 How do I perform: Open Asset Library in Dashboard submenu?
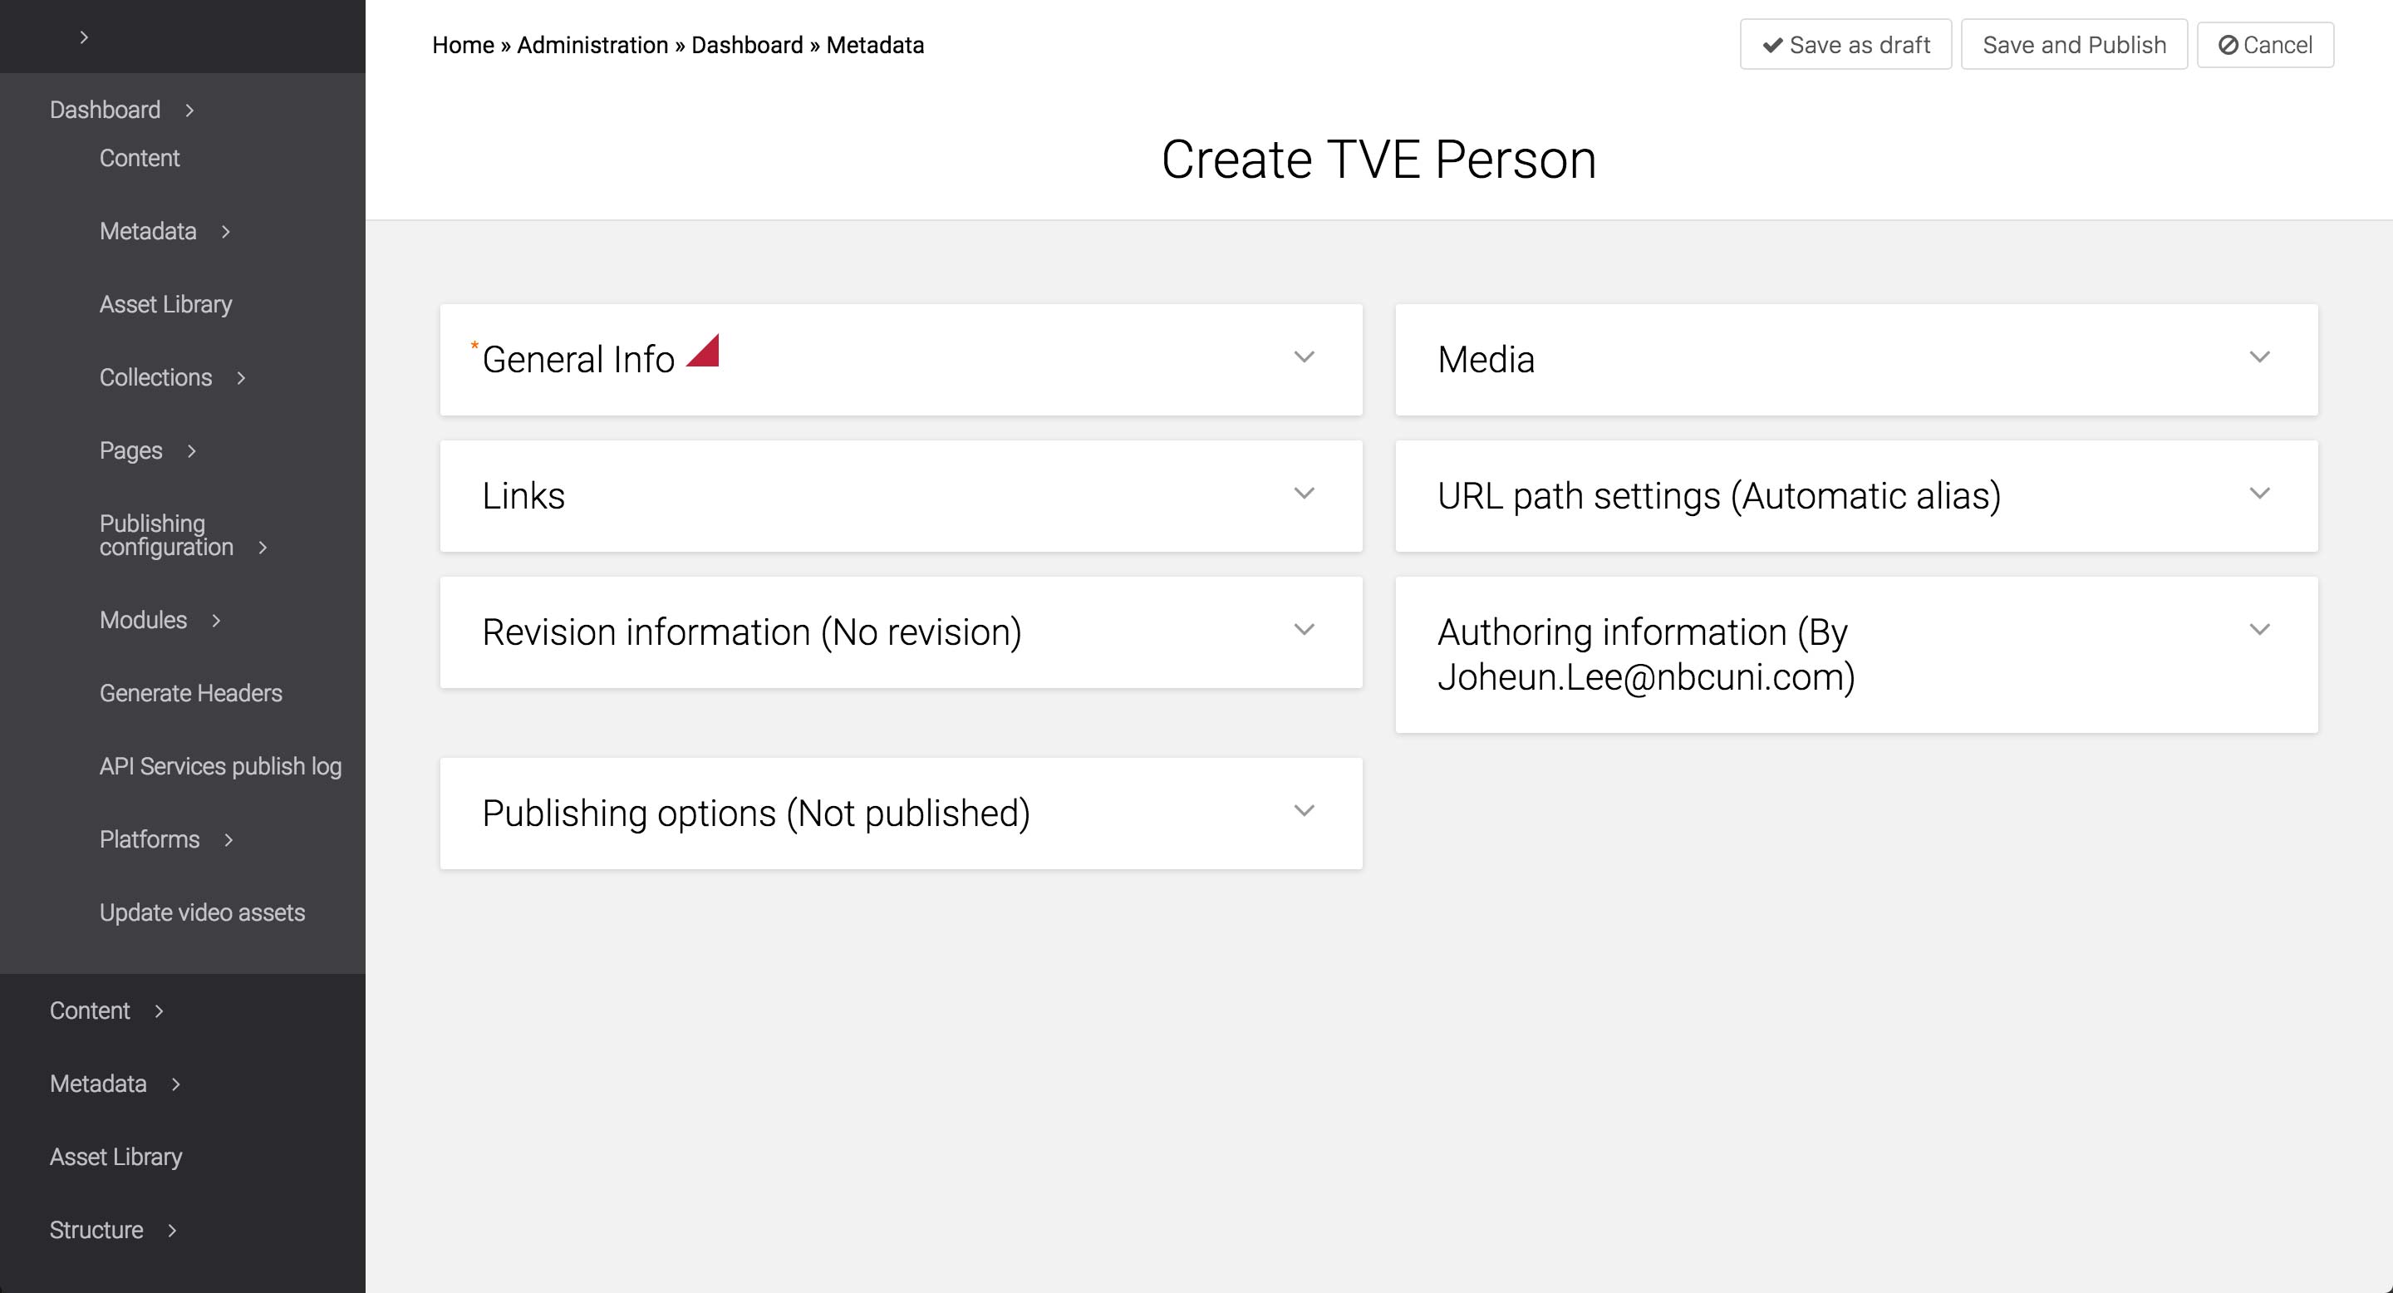click(165, 305)
